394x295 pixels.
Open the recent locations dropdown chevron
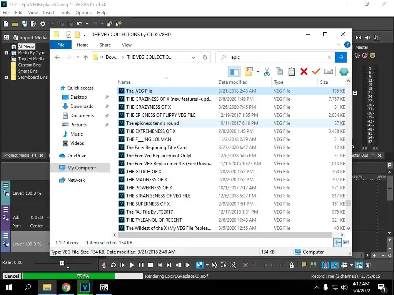click(78, 57)
